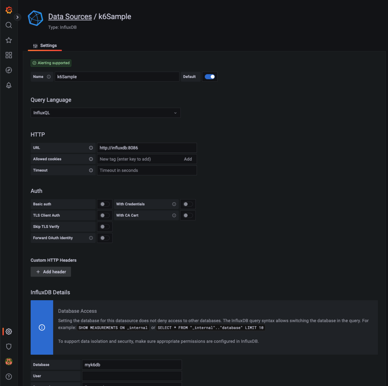Image resolution: width=388 pixels, height=386 pixels.
Task: Click the k6Sample page title
Action: [x=115, y=17]
